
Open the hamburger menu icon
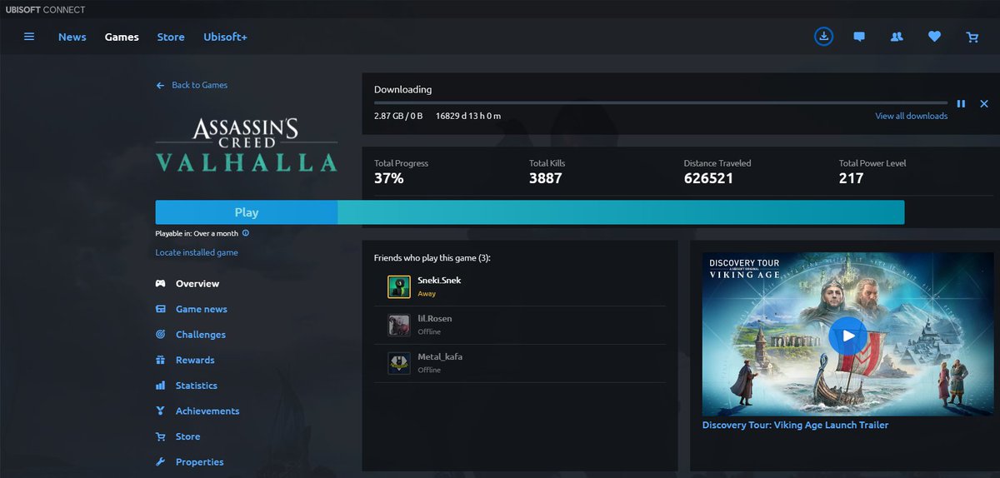(29, 37)
